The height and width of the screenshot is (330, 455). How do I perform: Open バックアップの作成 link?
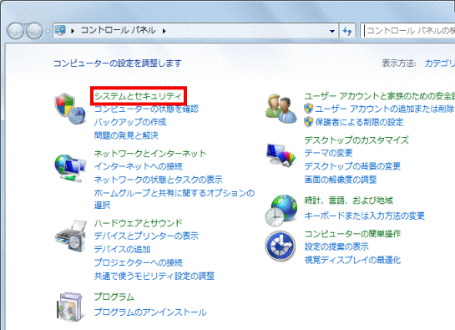pyautogui.click(x=130, y=122)
